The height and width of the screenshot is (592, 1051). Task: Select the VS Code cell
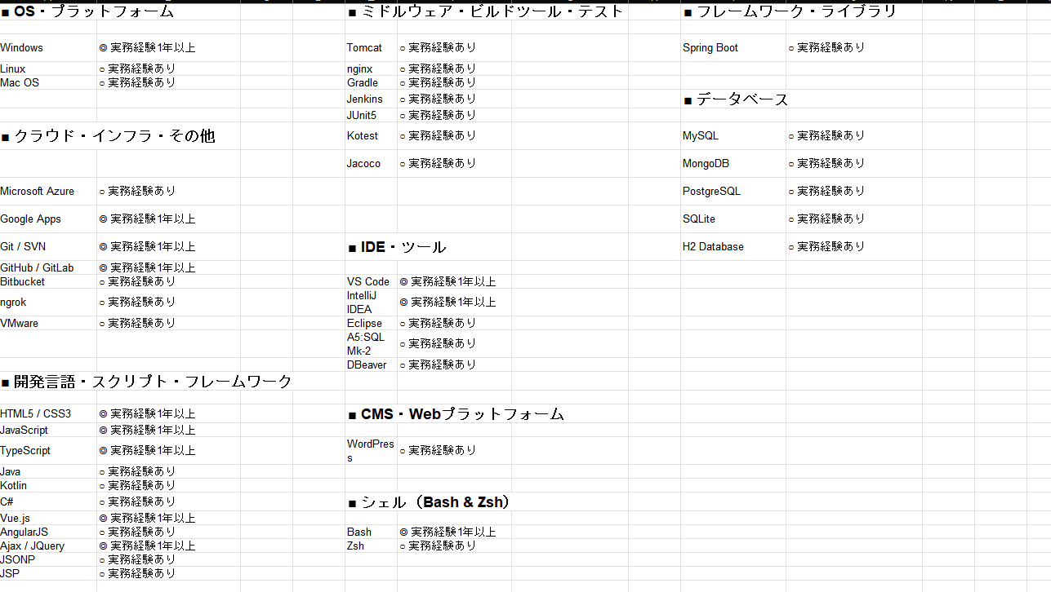tap(371, 281)
